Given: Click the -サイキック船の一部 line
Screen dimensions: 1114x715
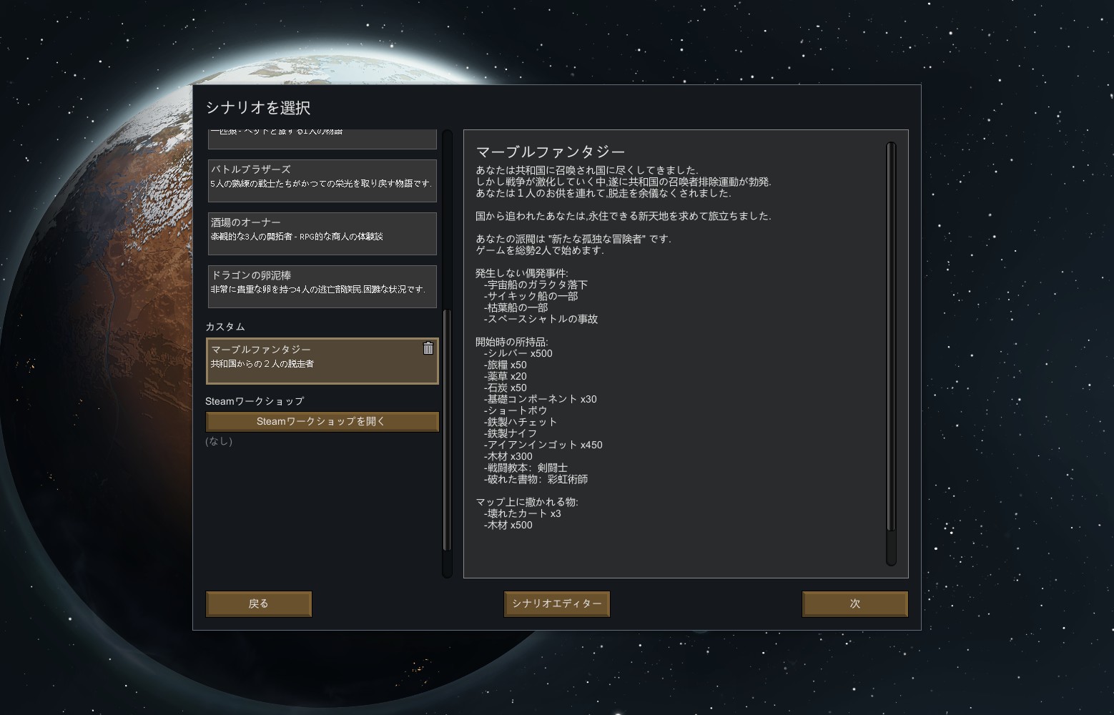Looking at the screenshot, I should pyautogui.click(x=531, y=296).
